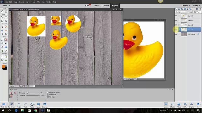Select the Eraser tool in toolbox

click(x=6, y=40)
